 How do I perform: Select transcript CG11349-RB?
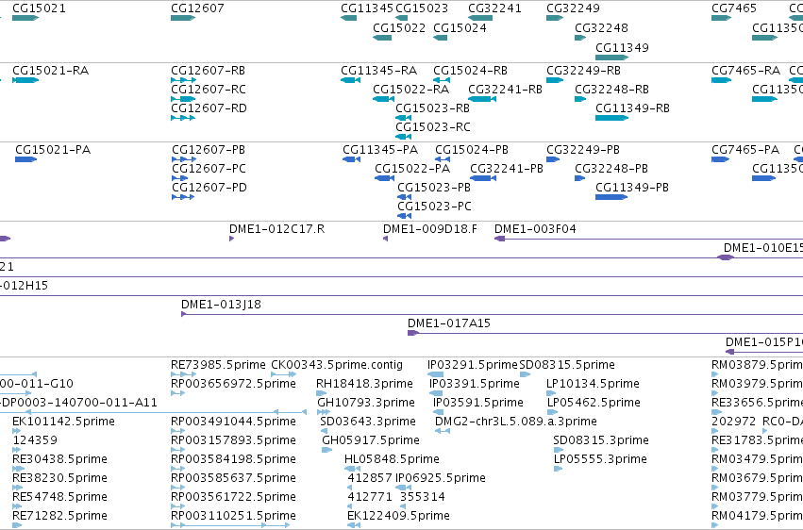point(611,118)
